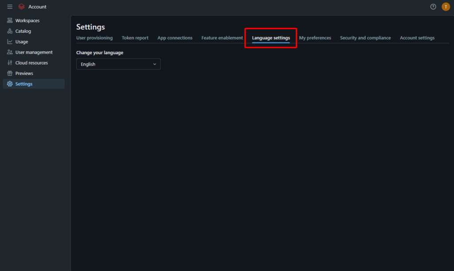
Task: Open Security and compliance tab
Action: click(365, 38)
